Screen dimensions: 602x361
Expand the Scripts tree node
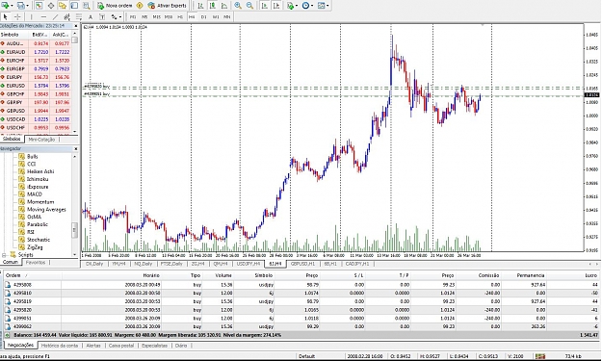4,255
